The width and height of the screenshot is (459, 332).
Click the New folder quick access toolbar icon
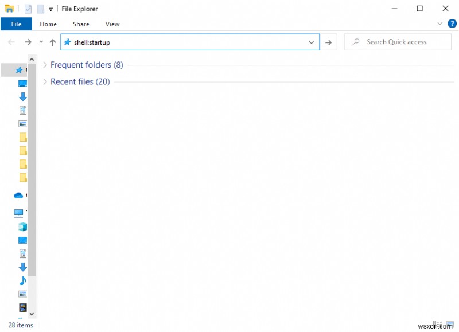(x=40, y=9)
